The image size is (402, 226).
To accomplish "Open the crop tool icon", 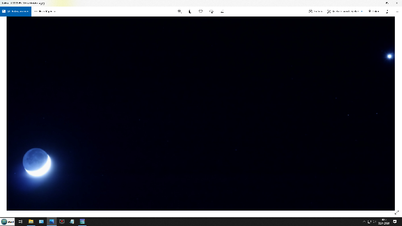I will click(x=222, y=11).
